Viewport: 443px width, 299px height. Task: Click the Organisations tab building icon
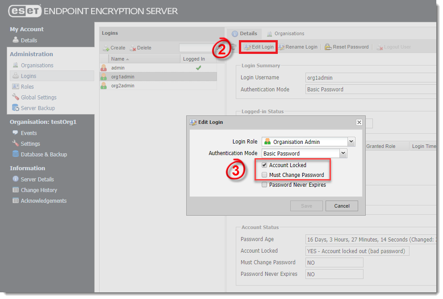[x=270, y=34]
